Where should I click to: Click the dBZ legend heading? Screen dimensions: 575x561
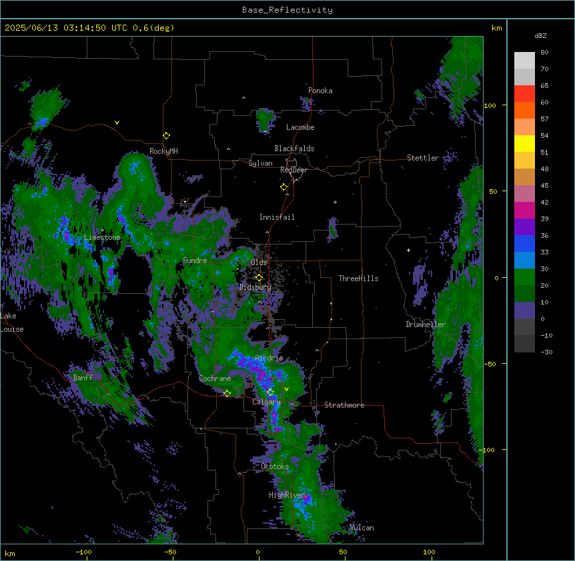pos(540,36)
